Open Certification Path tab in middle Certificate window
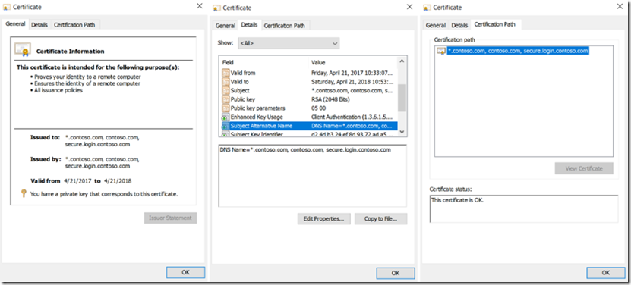The image size is (631, 285). (x=285, y=26)
